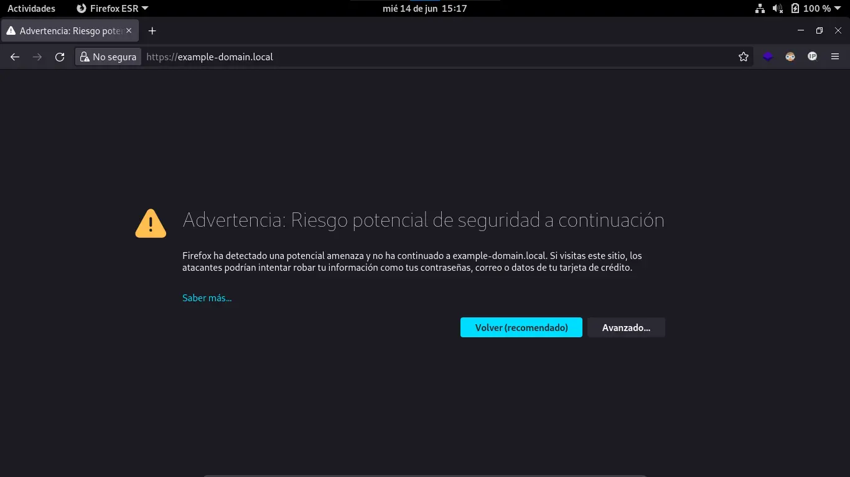Viewport: 850px width, 477px height.
Task: Close the Advertencia tab
Action: [x=129, y=30]
